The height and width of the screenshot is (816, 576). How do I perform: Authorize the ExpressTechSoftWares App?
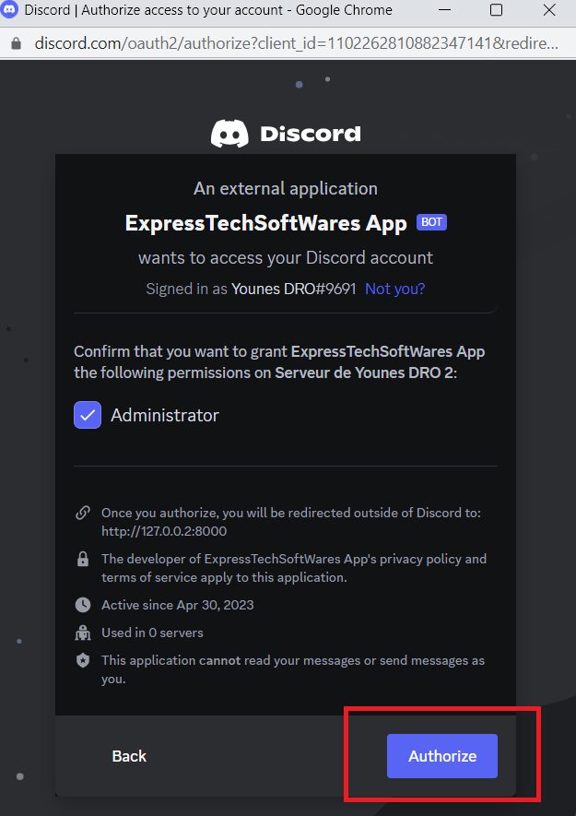point(442,756)
